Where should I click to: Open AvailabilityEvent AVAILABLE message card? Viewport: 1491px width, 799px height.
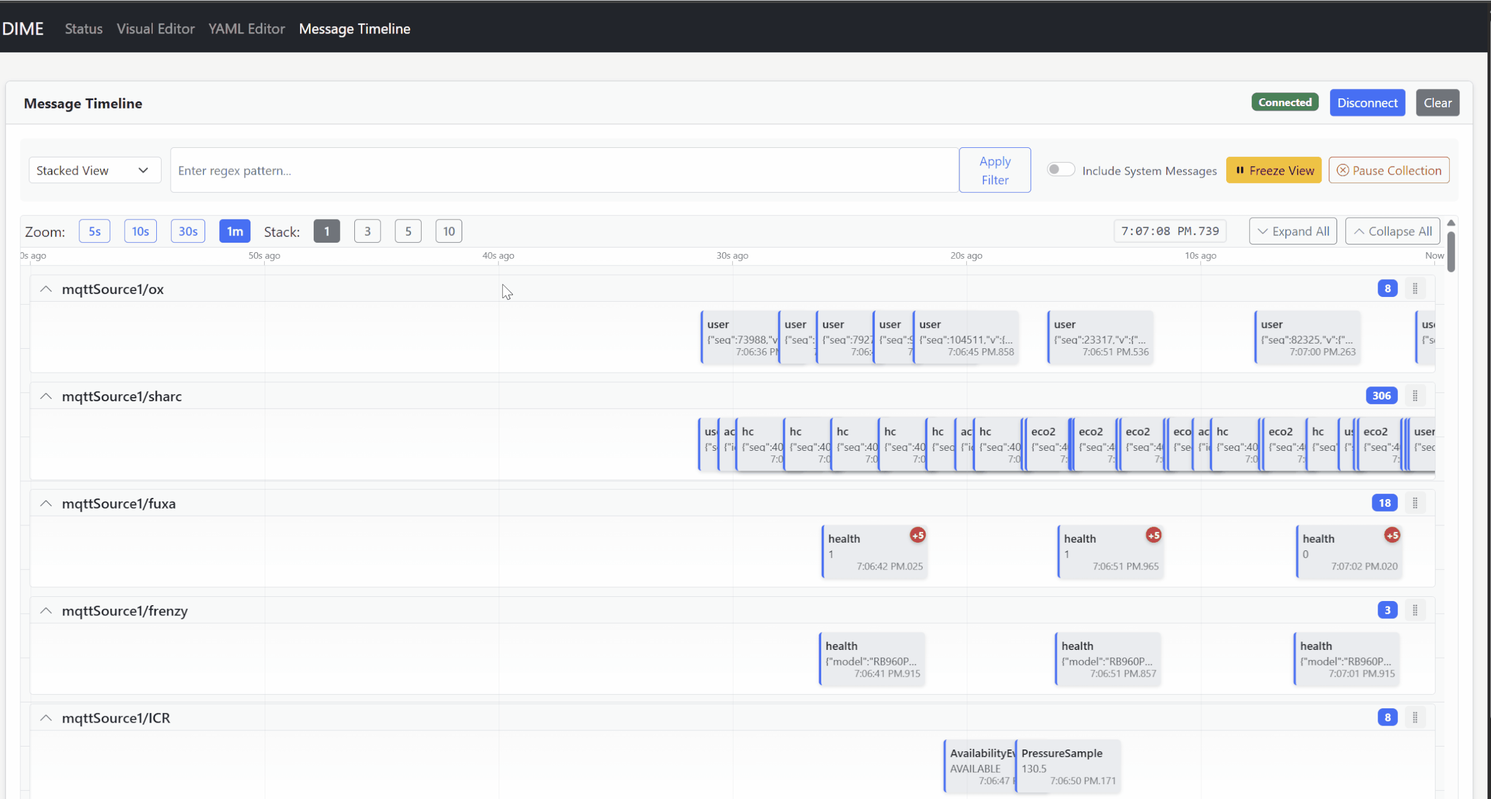[980, 767]
